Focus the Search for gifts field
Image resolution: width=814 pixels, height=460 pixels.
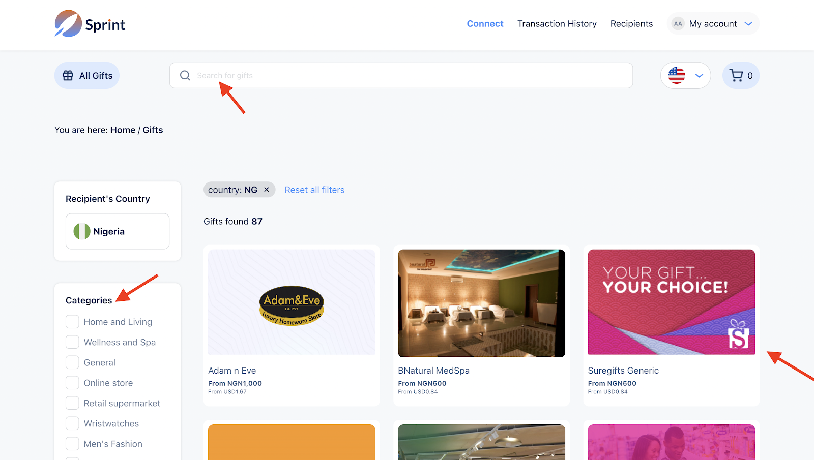point(407,76)
